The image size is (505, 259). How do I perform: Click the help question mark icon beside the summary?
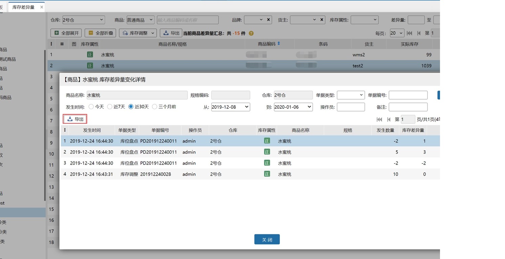251,33
